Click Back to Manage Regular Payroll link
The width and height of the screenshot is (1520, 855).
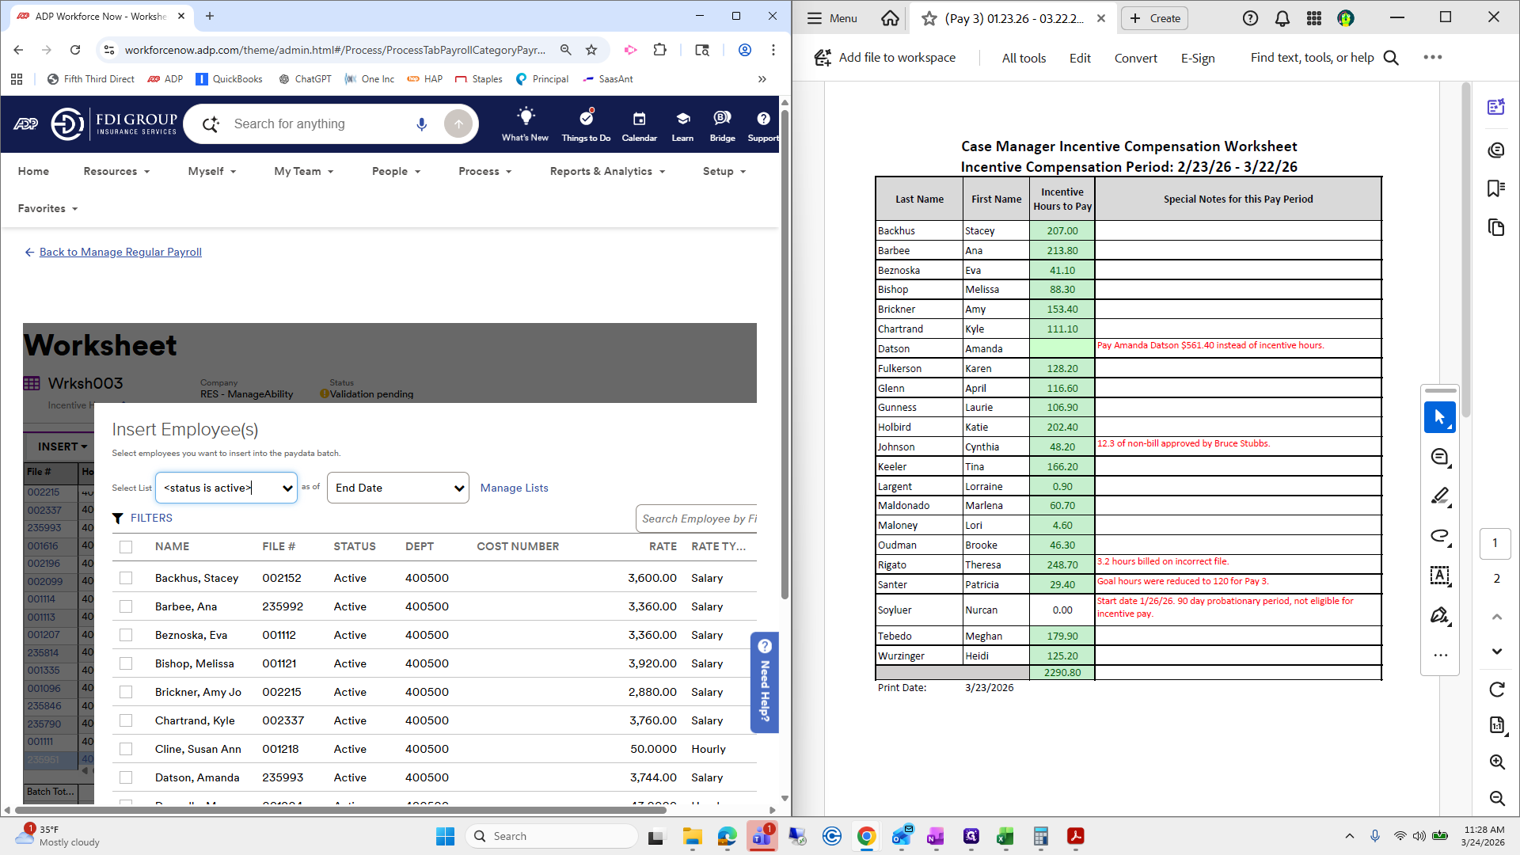coord(120,253)
